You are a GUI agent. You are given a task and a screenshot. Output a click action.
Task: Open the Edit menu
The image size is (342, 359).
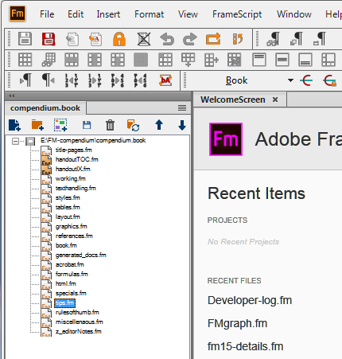click(x=76, y=14)
